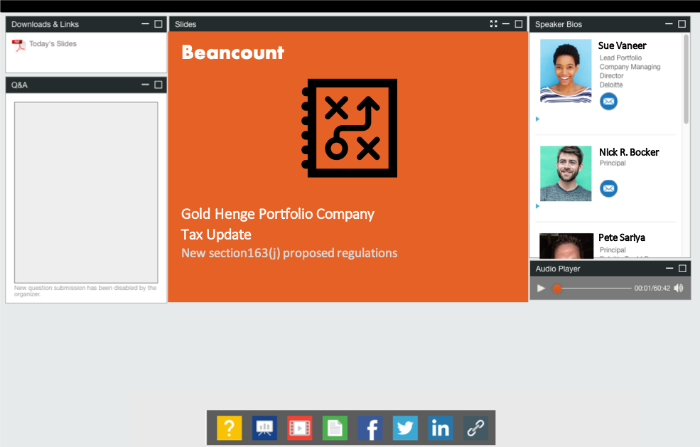The width and height of the screenshot is (700, 447).
Task: Minimize the Speaker Bios panel
Action: (x=669, y=24)
